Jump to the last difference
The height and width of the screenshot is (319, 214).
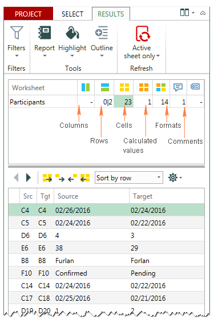point(85,178)
